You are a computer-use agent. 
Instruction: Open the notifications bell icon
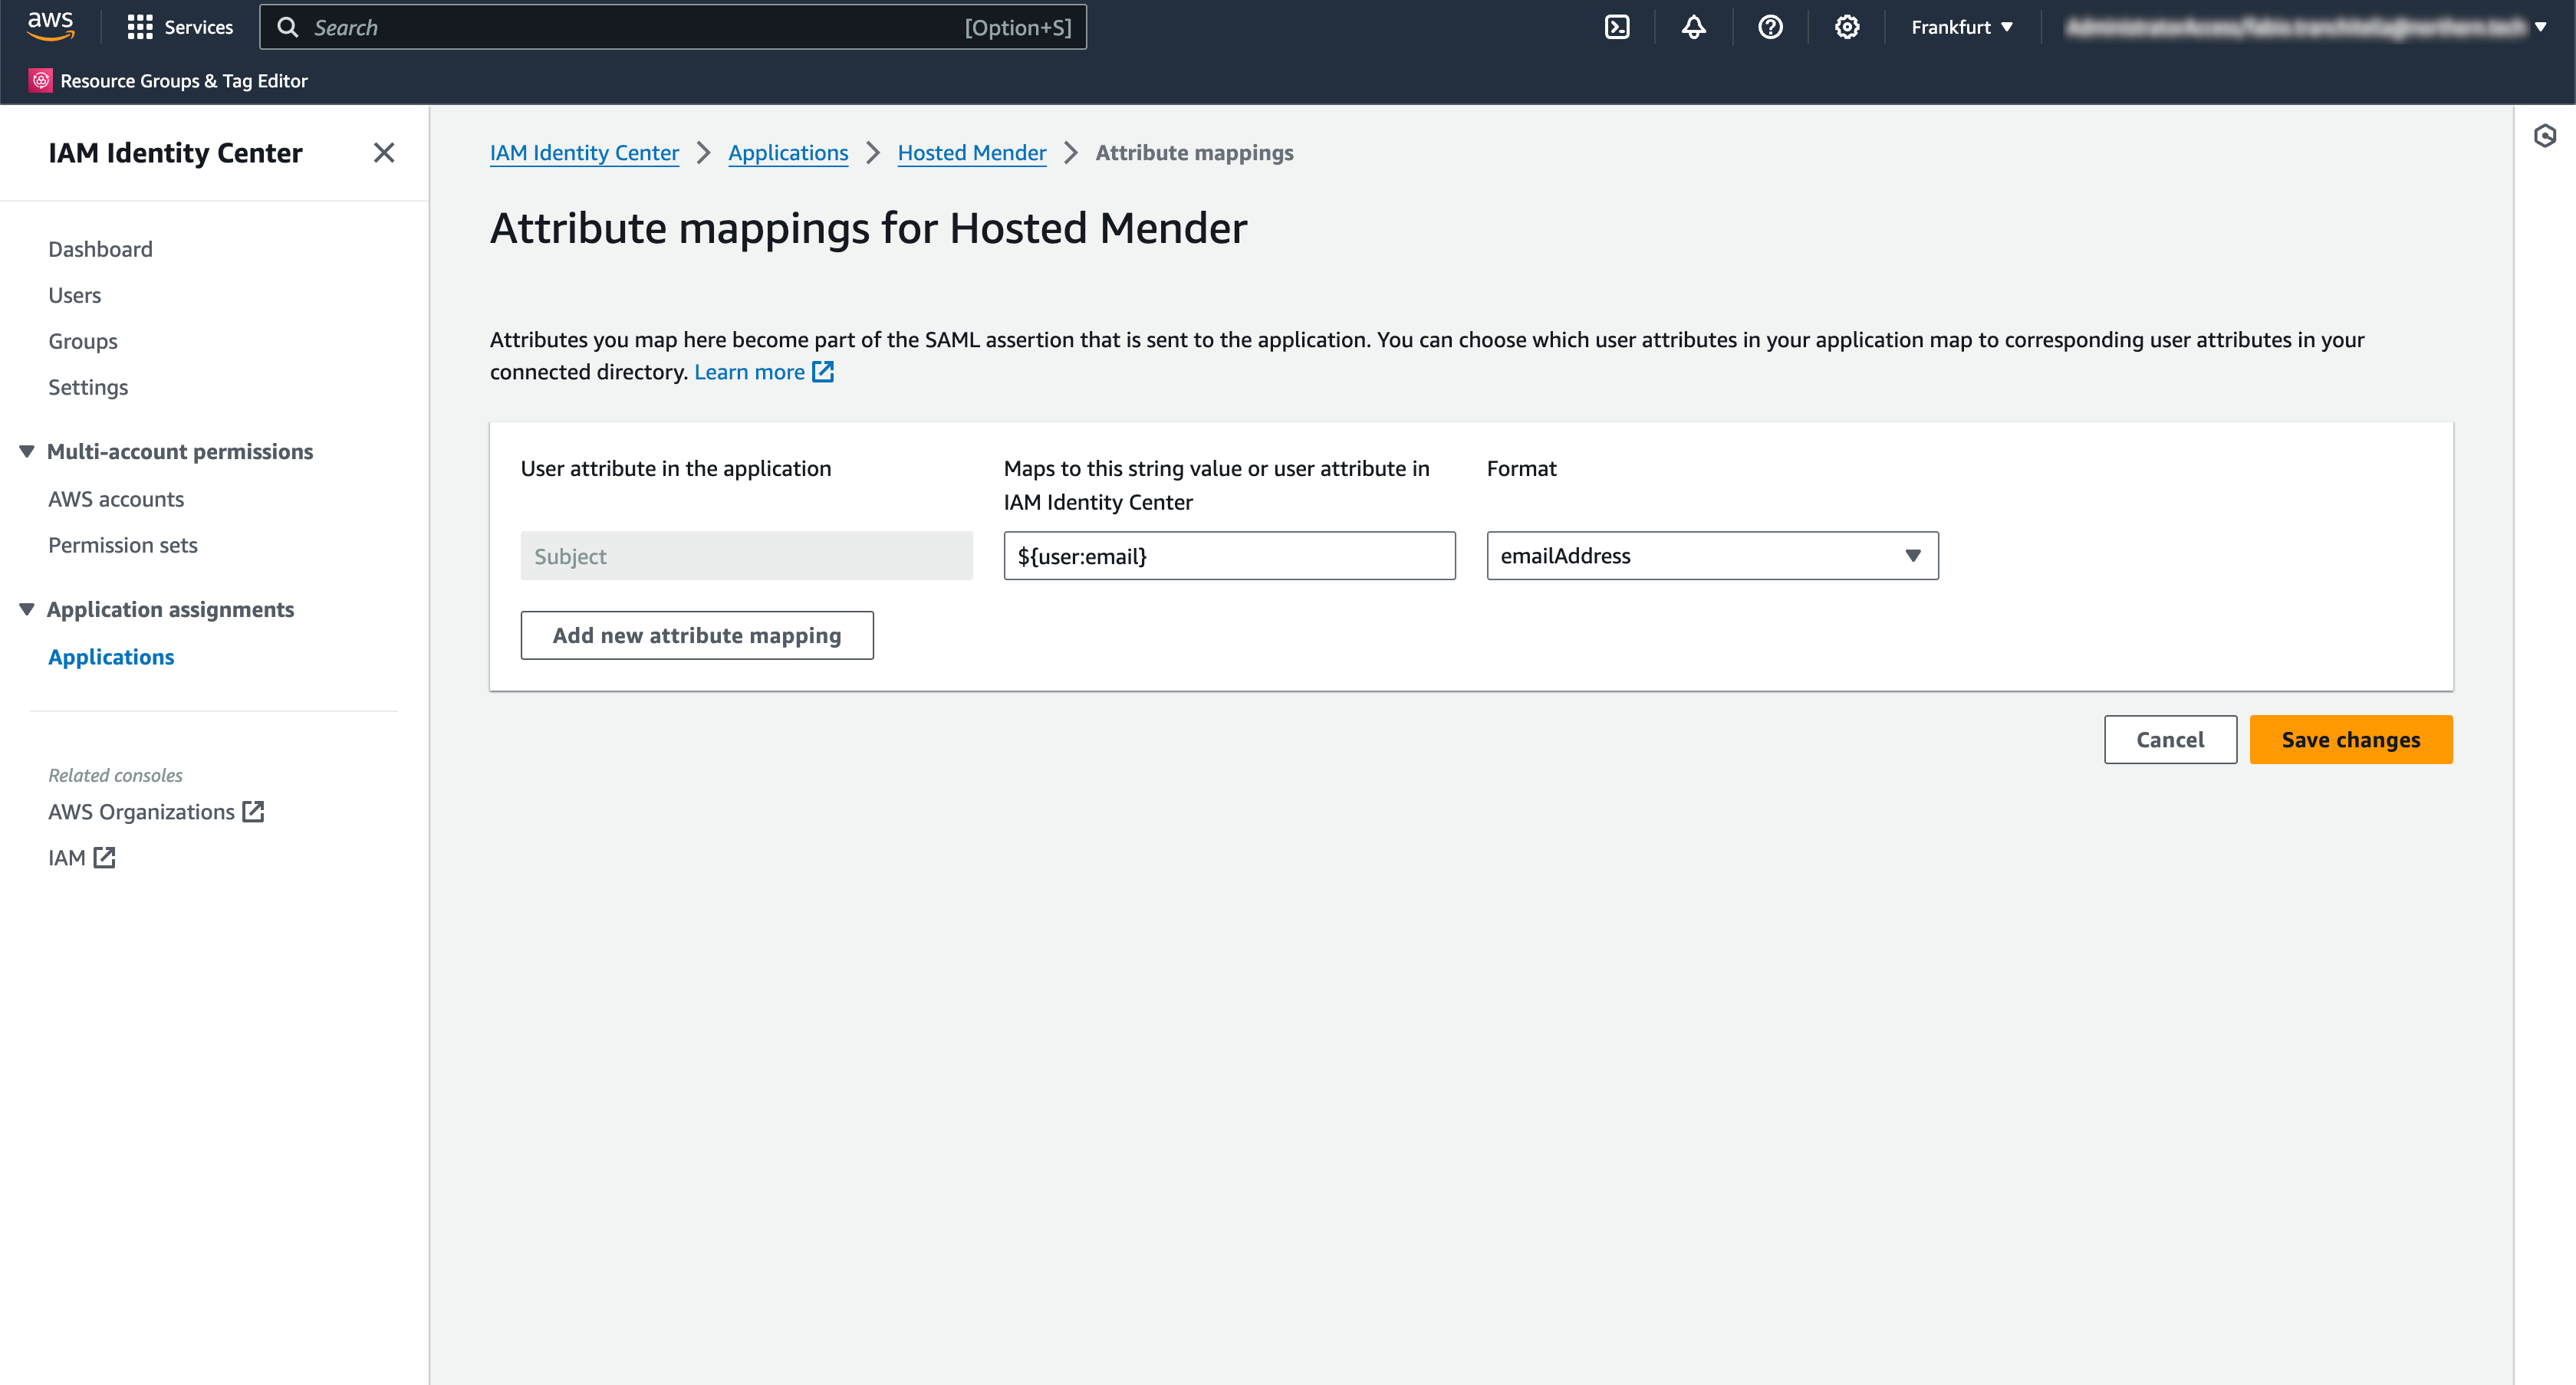(x=1693, y=27)
